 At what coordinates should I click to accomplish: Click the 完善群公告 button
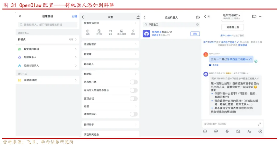click(x=233, y=27)
